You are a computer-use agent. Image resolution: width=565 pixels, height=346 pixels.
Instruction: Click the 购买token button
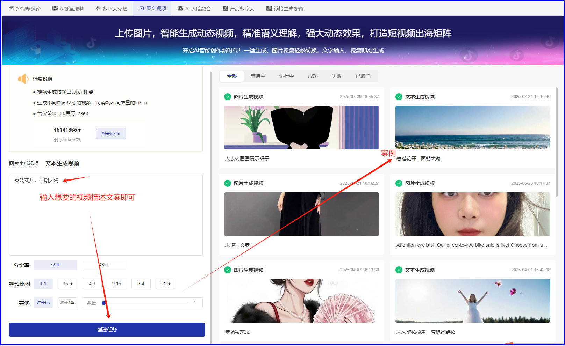pos(110,133)
